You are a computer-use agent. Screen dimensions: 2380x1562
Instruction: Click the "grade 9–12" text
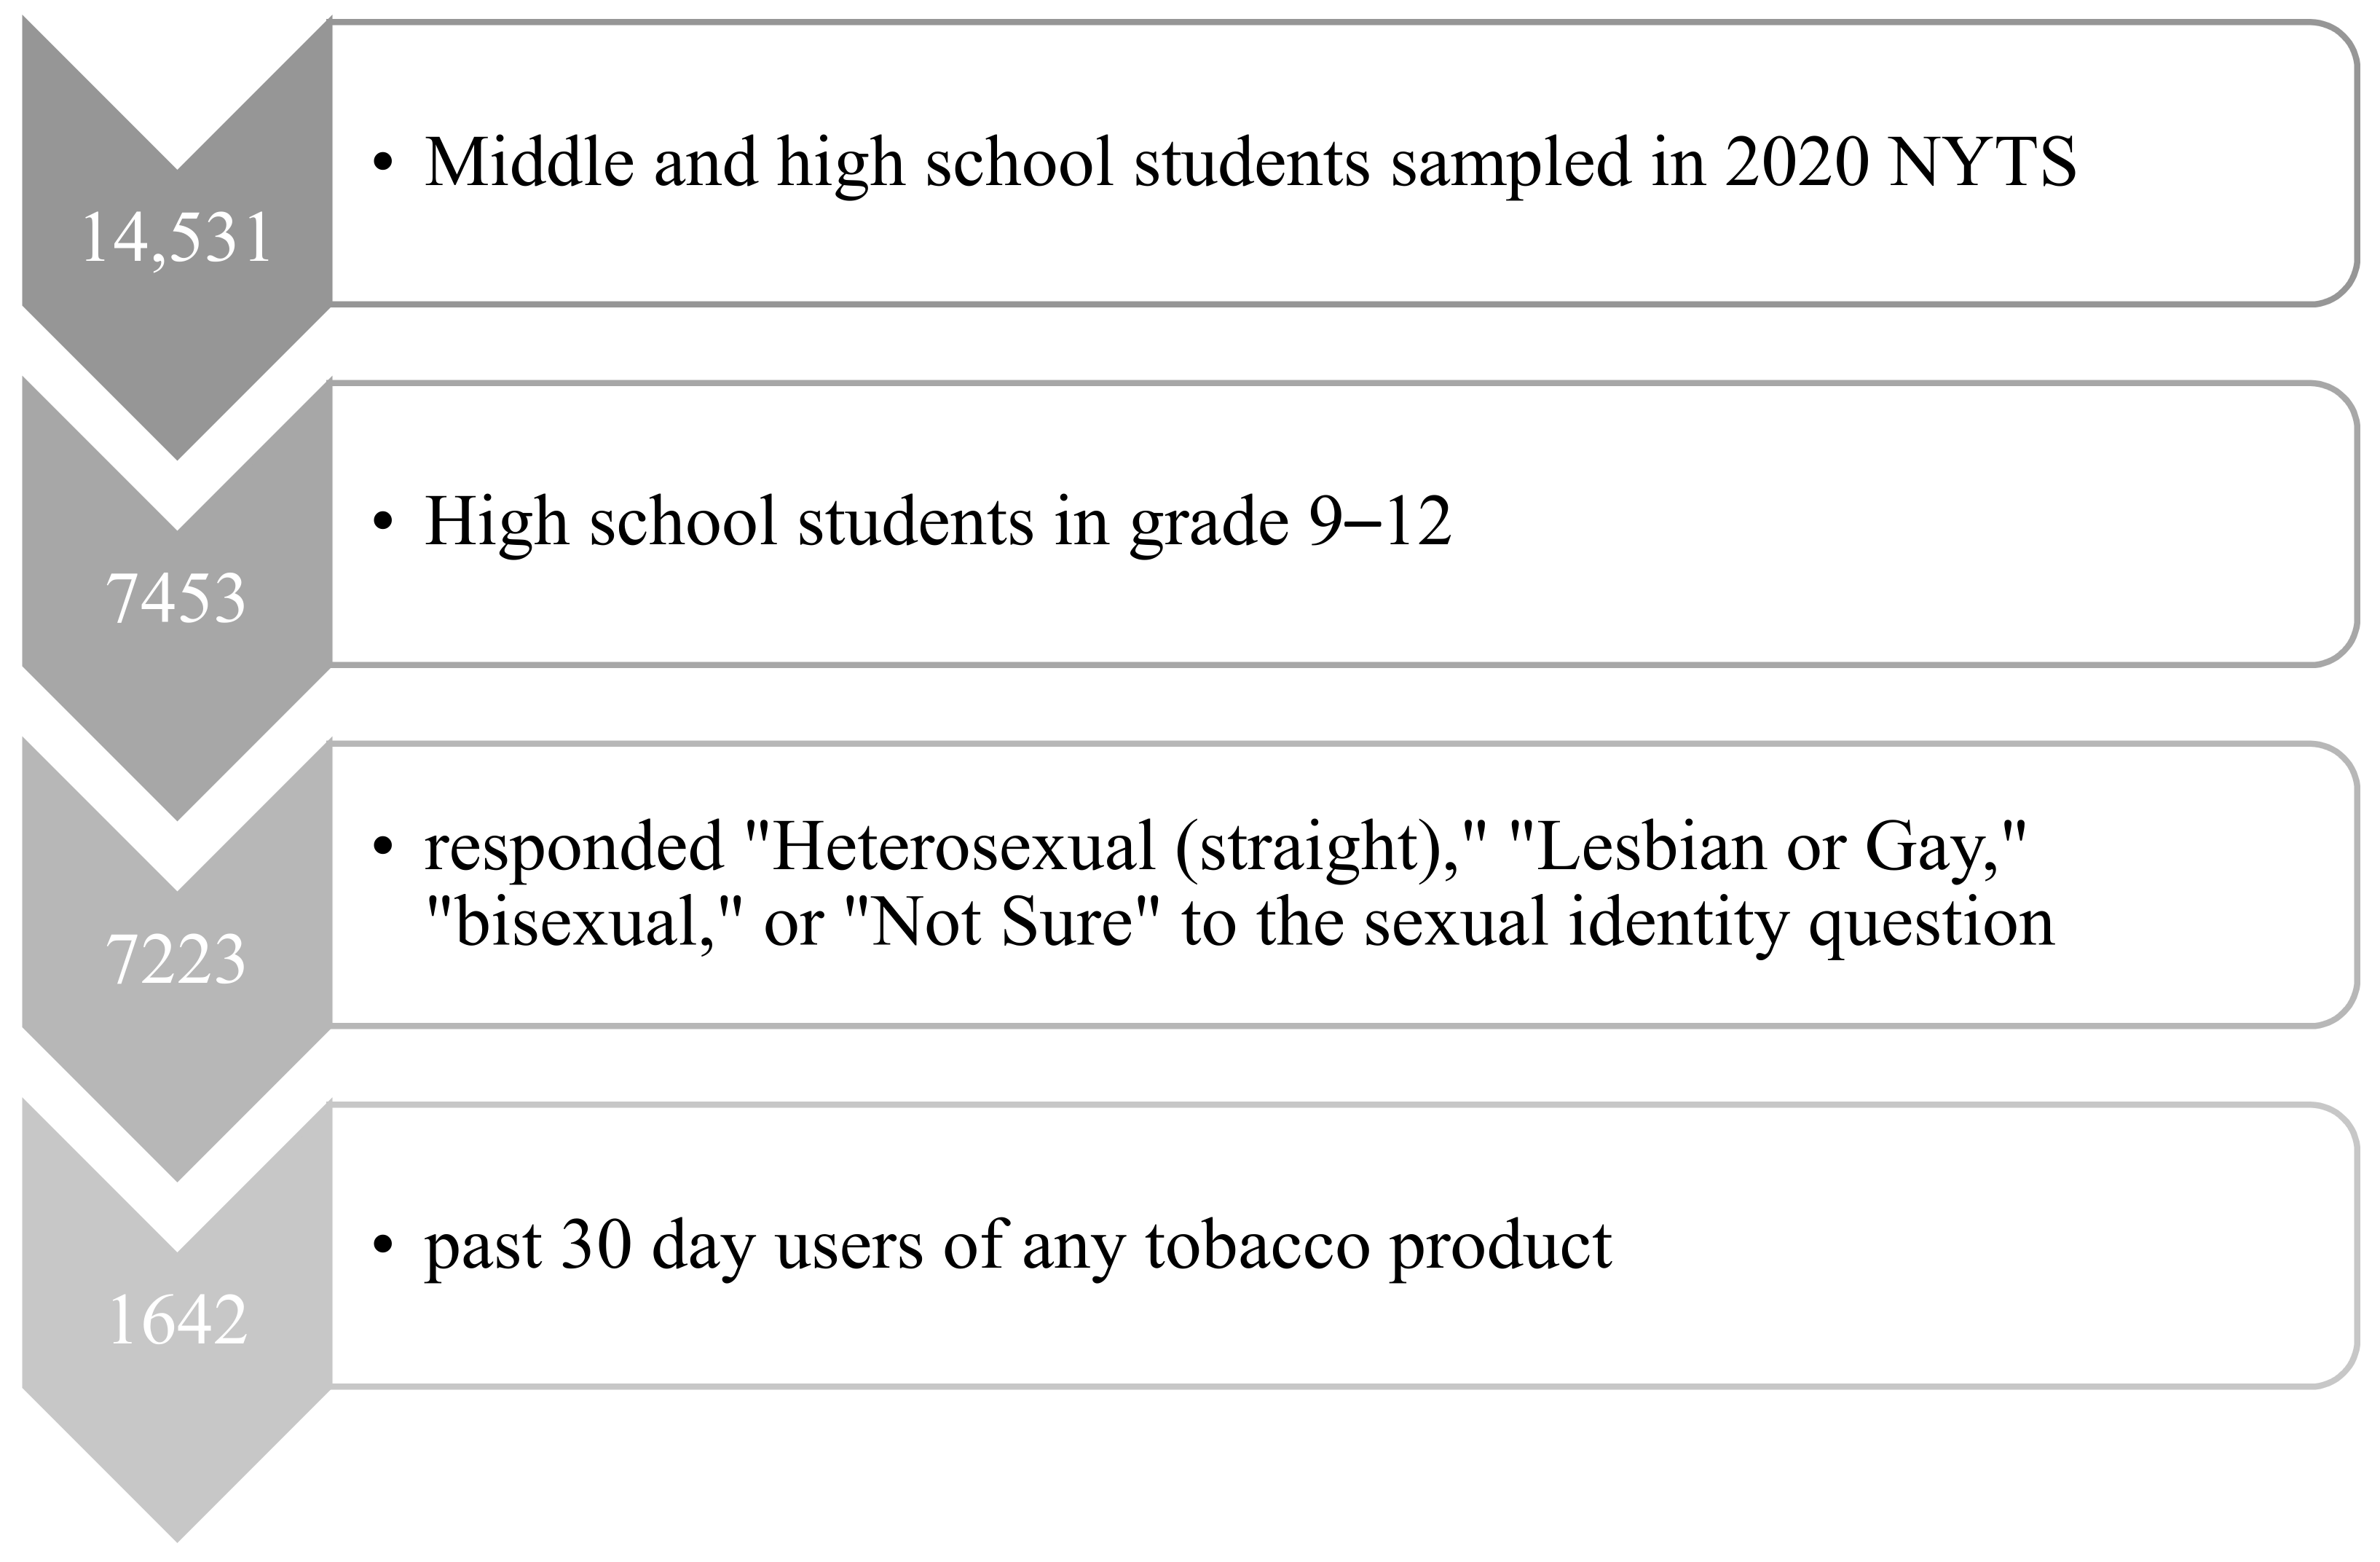(x=1290, y=522)
